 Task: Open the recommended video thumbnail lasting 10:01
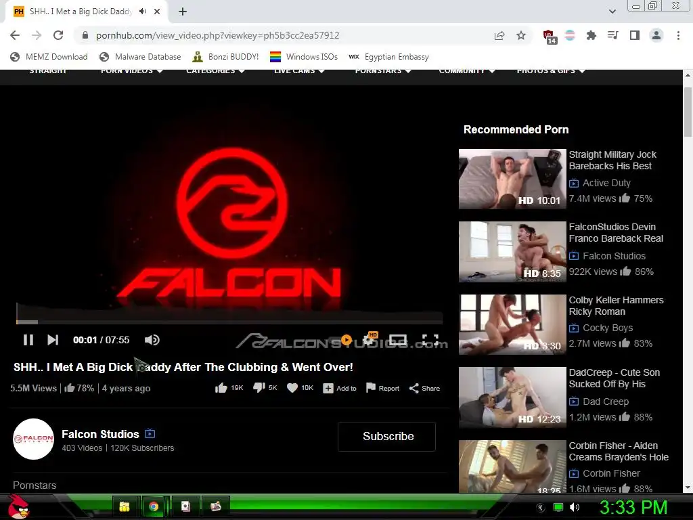click(512, 179)
